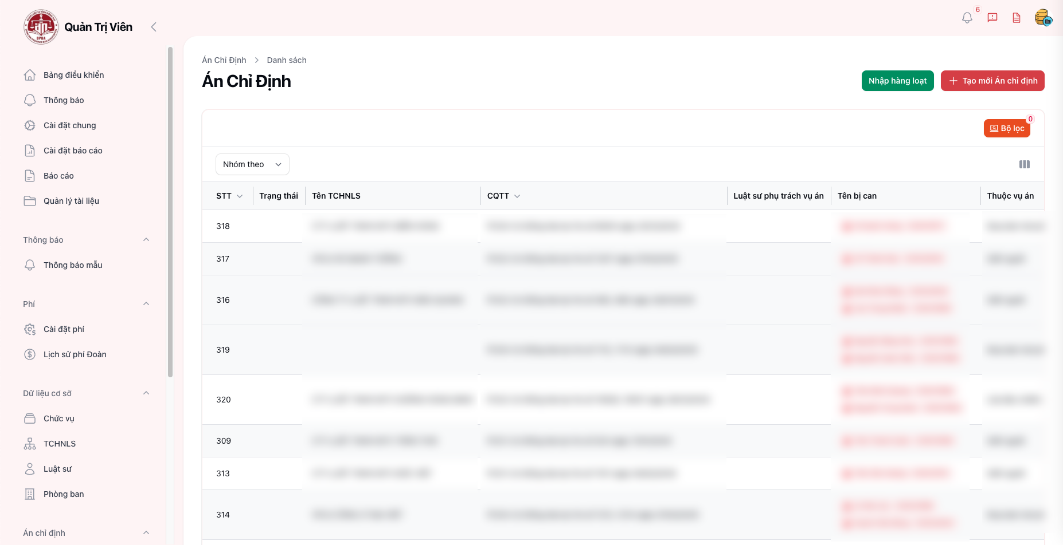Open the notifications bell icon
This screenshot has height=545, width=1063.
coord(967,18)
